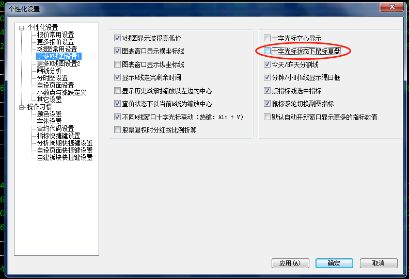
Task: Collapse the 个性化设置 tree node
Action: (21, 28)
